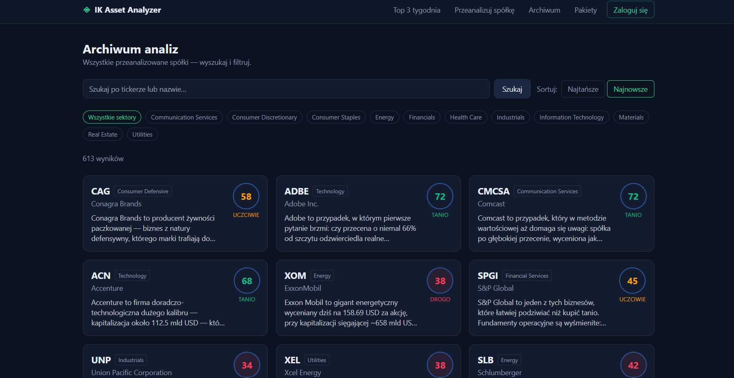The height and width of the screenshot is (378, 734).
Task: Filter by Information Technology sector
Action: click(572, 117)
